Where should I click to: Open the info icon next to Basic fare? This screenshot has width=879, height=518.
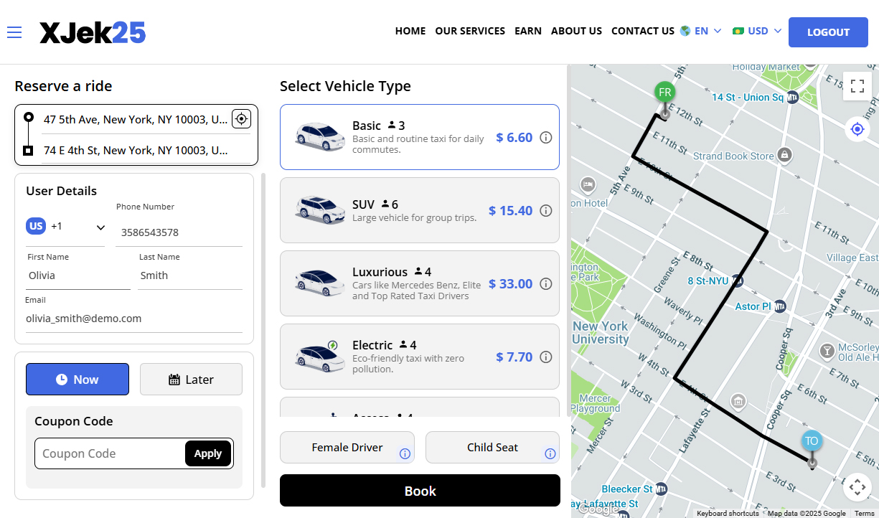[x=546, y=137]
